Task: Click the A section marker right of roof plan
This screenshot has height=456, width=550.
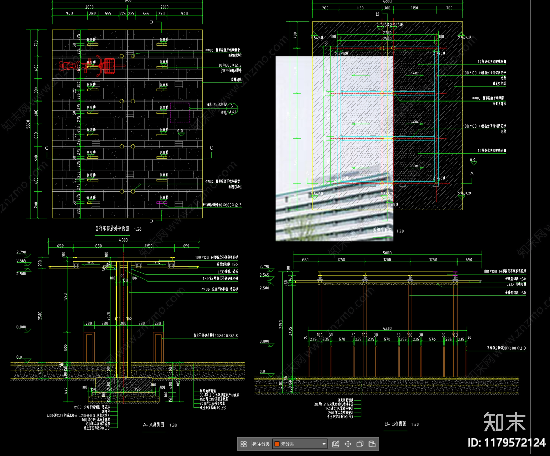Action: (472, 173)
